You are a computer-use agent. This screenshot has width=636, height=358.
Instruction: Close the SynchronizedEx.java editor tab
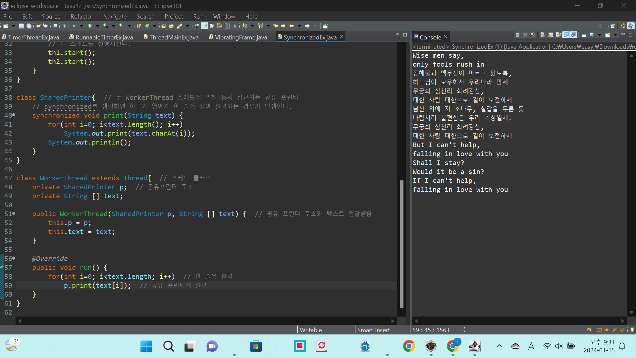point(341,37)
